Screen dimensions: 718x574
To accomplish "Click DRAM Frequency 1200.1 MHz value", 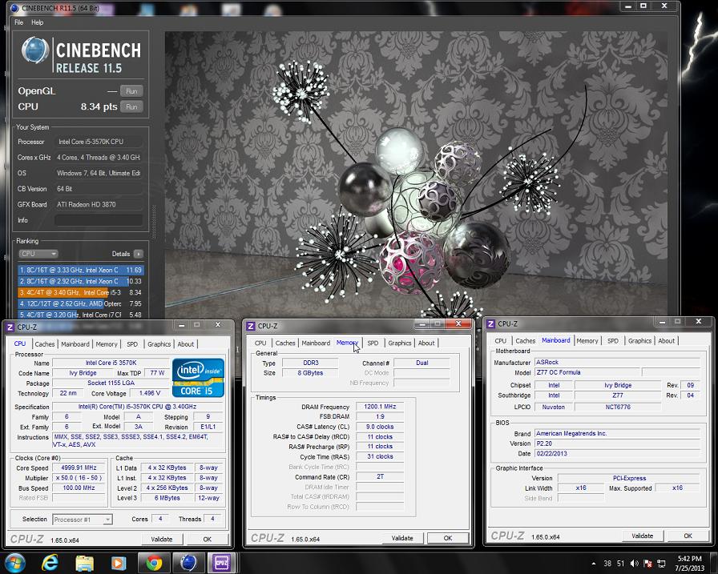I will tap(380, 407).
